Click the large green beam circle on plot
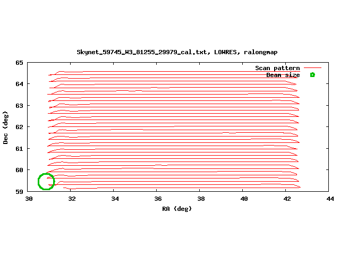The height and width of the screenshot is (255, 340). click(46, 182)
